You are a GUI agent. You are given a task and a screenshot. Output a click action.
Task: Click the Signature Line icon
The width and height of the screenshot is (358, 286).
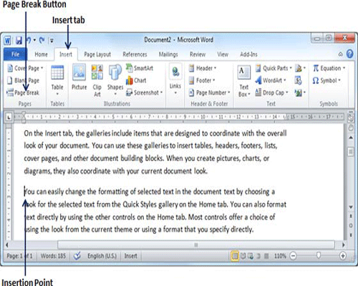300,69
